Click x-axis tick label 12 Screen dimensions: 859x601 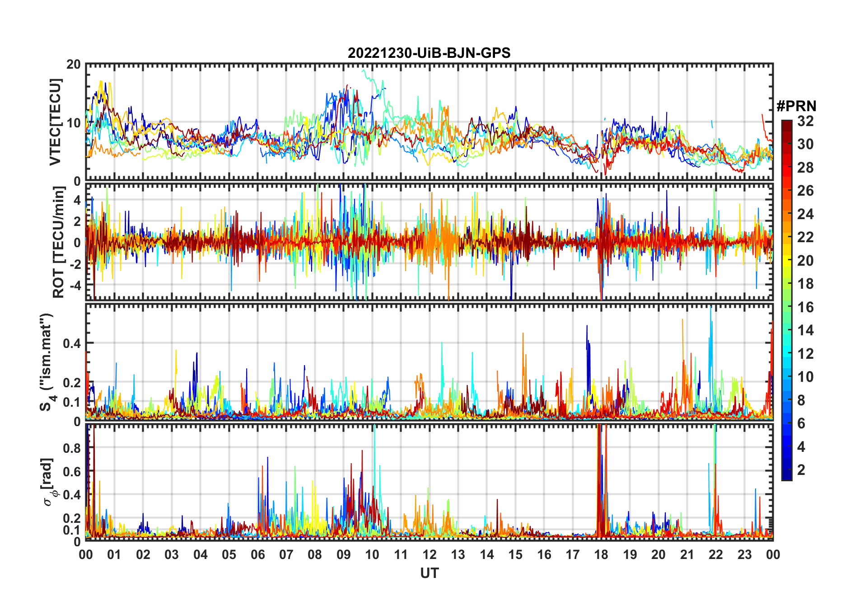429,554
